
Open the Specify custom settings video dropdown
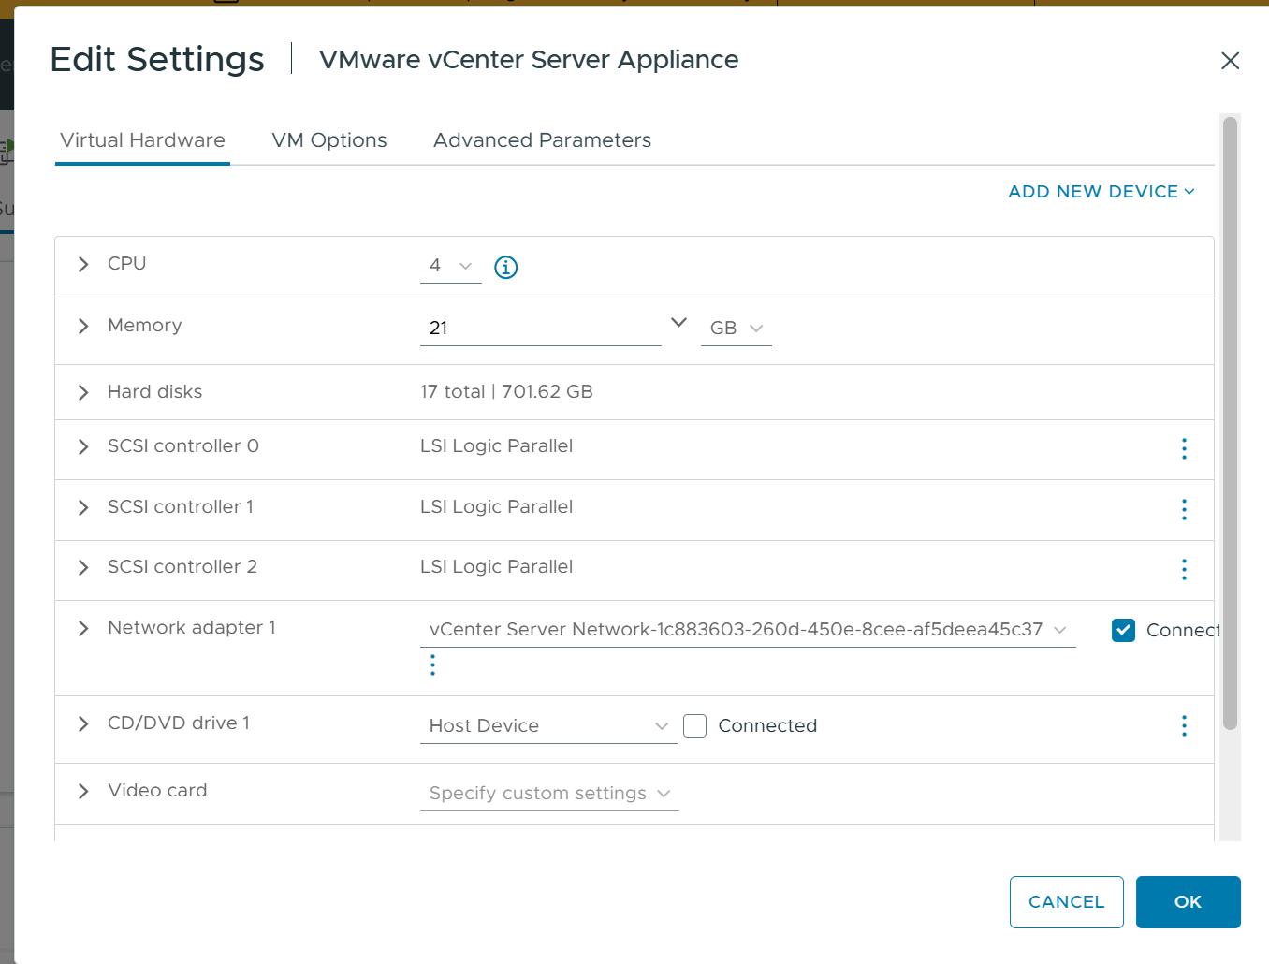tap(548, 793)
